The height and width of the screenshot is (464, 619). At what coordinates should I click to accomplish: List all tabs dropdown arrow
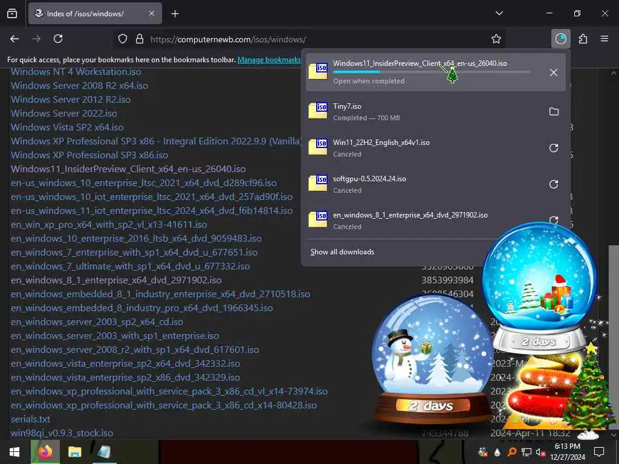coord(499,13)
